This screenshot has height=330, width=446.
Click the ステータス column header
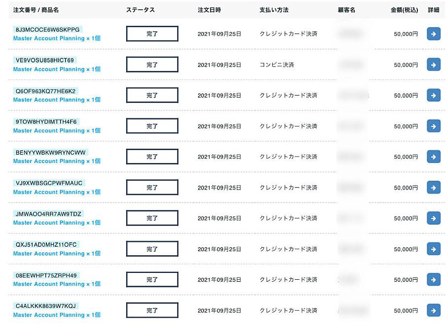click(140, 10)
